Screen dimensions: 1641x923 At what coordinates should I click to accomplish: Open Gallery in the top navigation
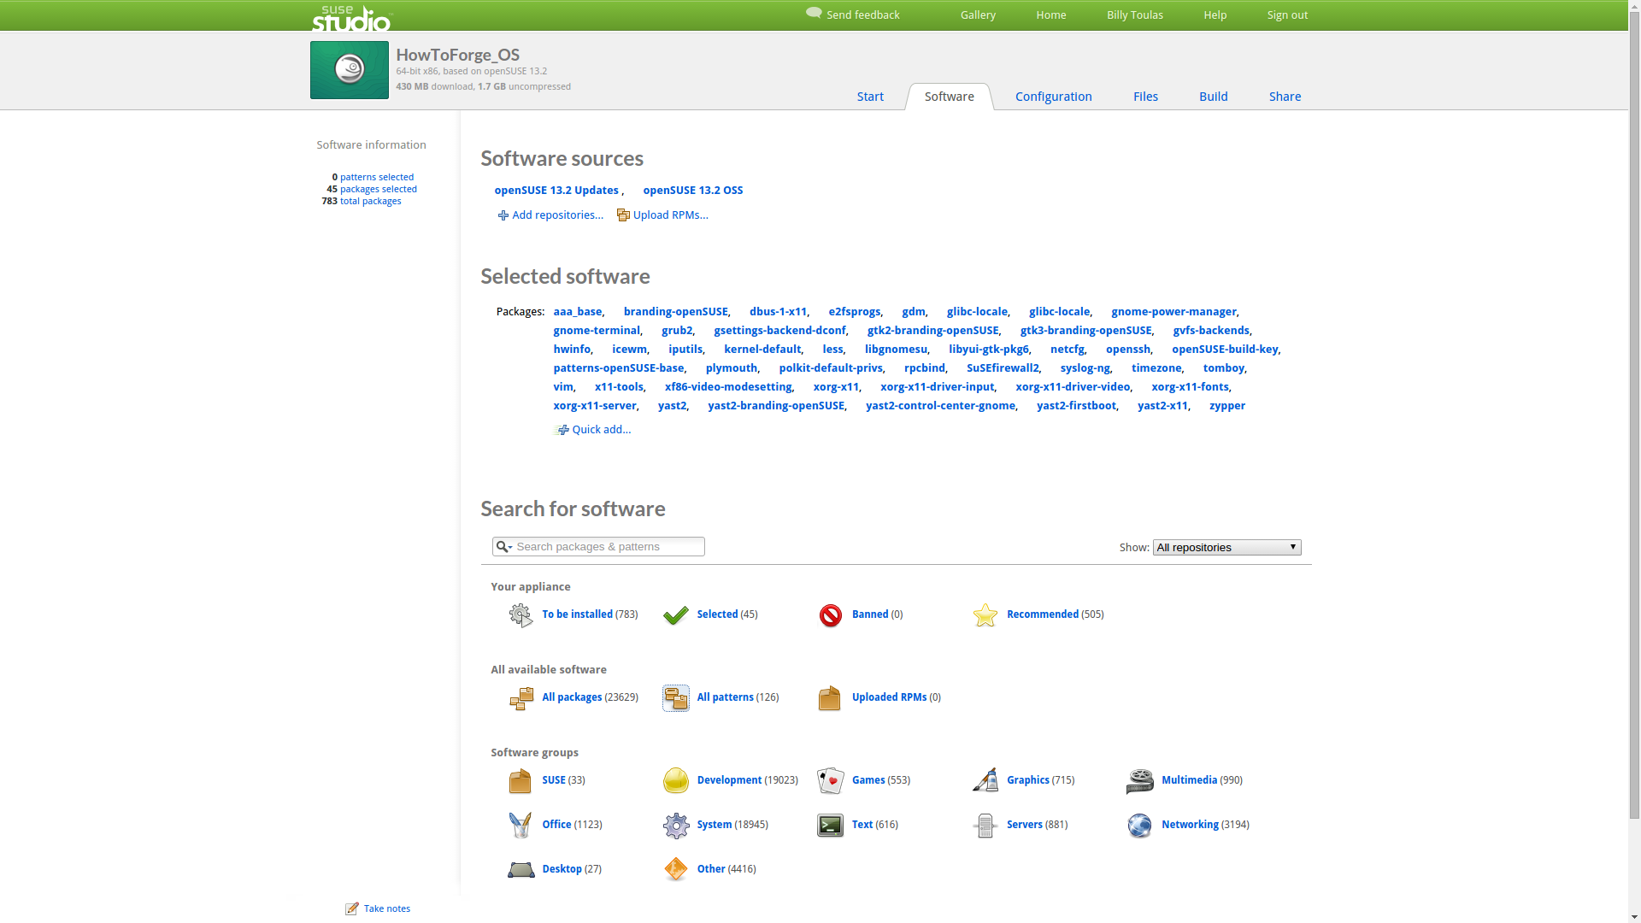tap(978, 15)
